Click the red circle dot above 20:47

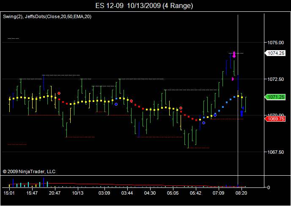coord(59,94)
